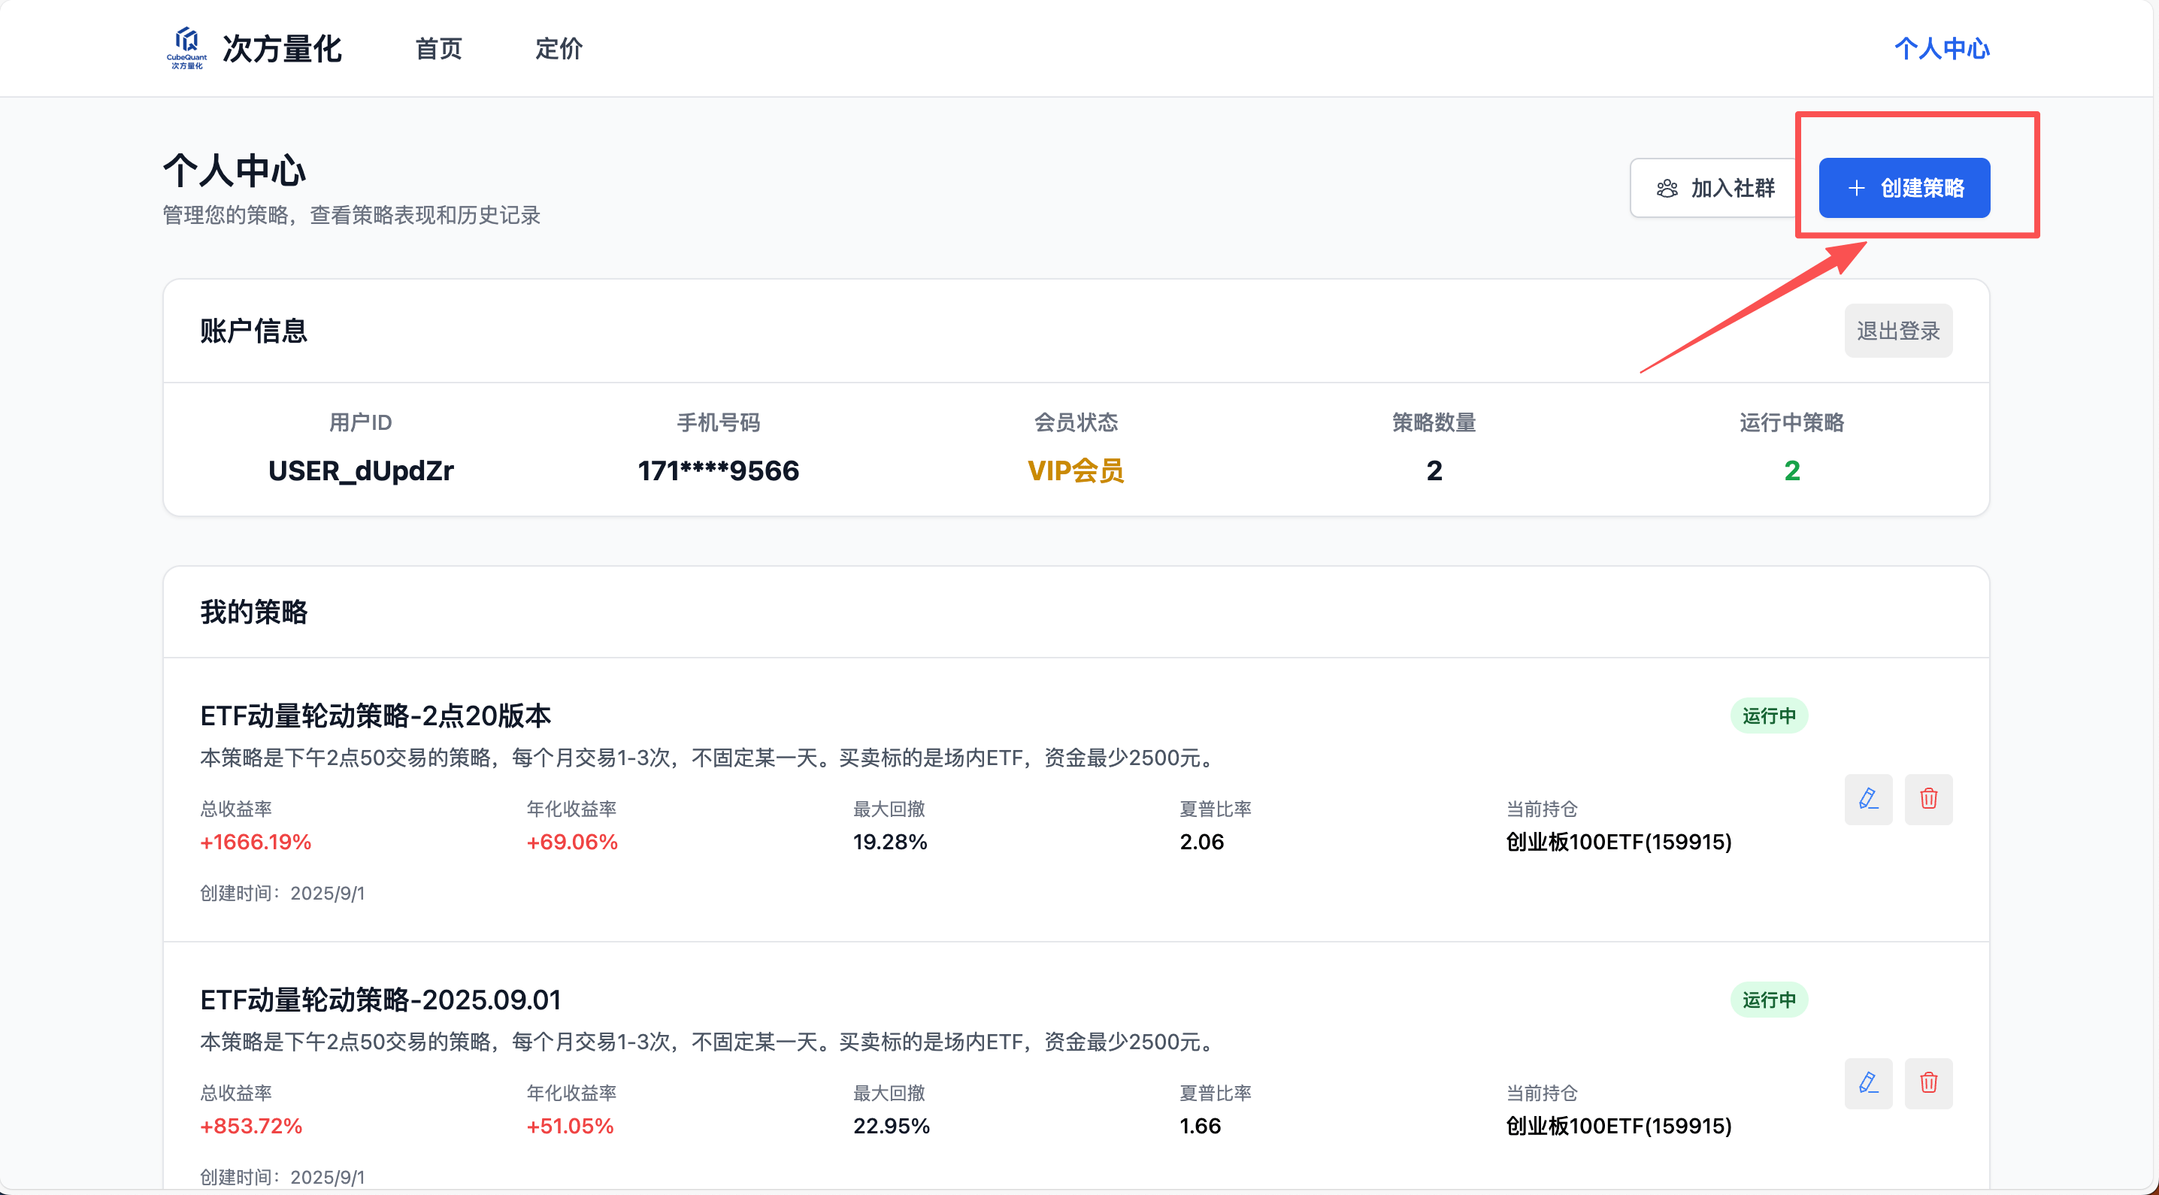
Task: Click the CubeQuant logo icon
Action: 186,47
